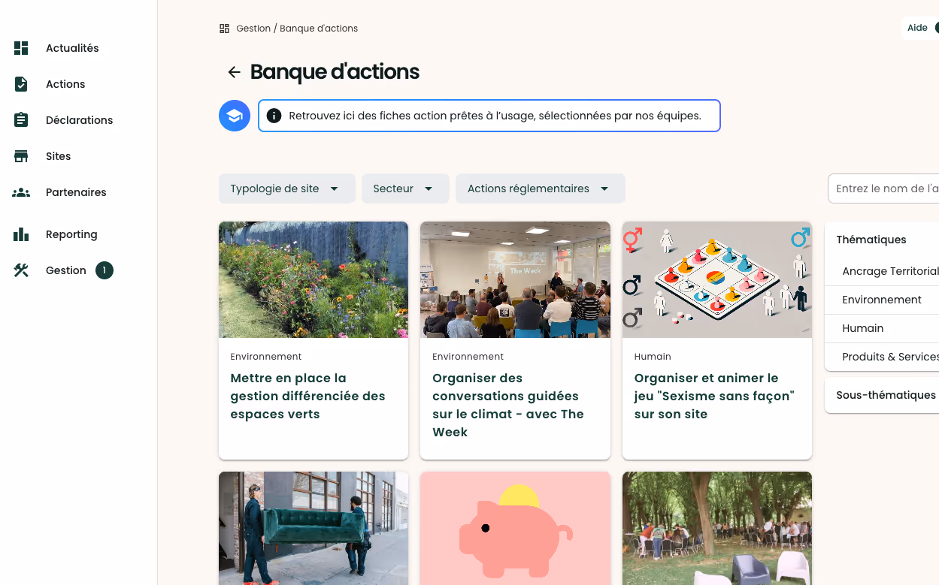Open Partenaires via the people icon
Screen dimensions: 939x585
21,192
